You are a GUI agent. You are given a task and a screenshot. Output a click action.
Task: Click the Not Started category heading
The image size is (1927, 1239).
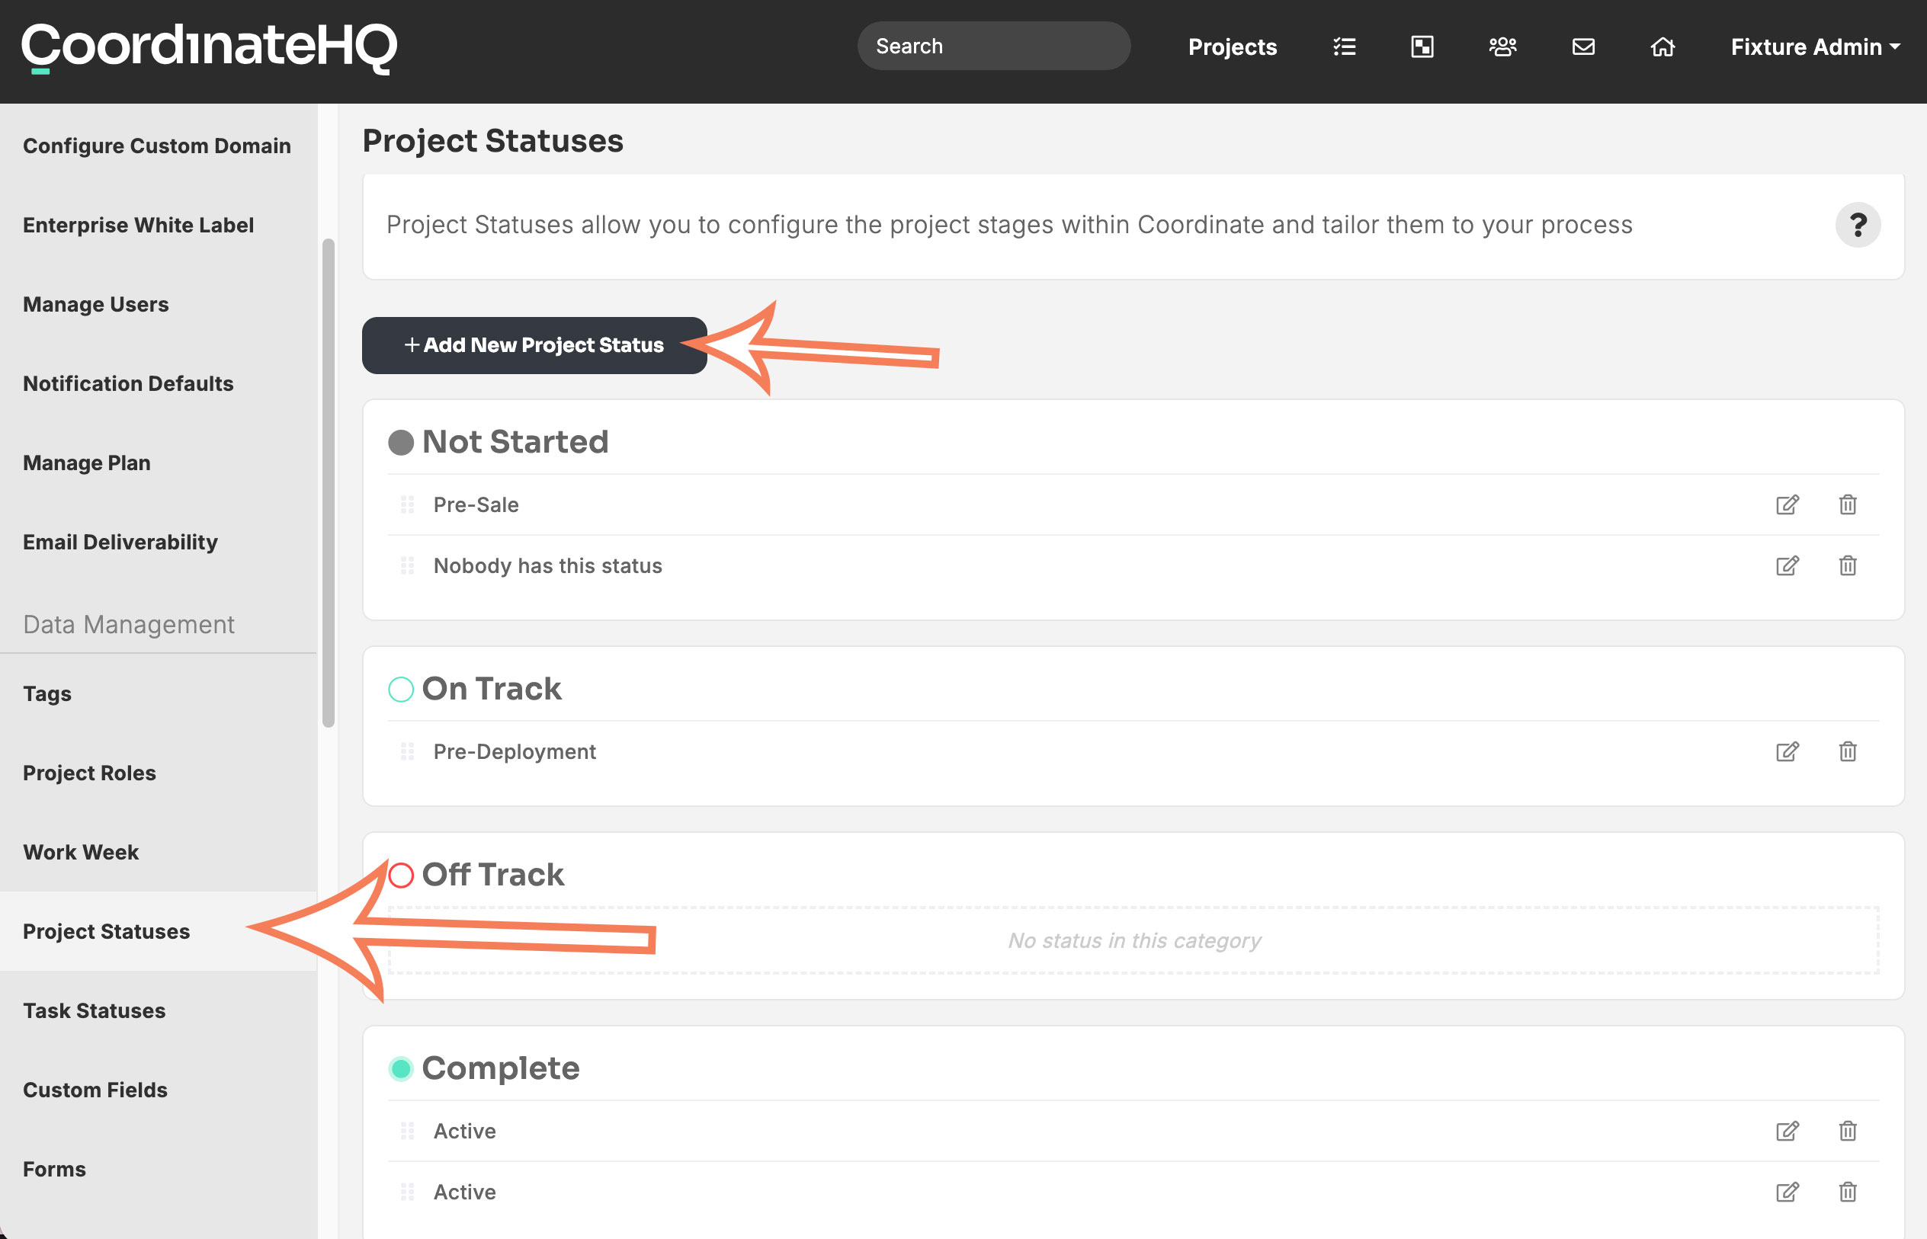coord(515,443)
